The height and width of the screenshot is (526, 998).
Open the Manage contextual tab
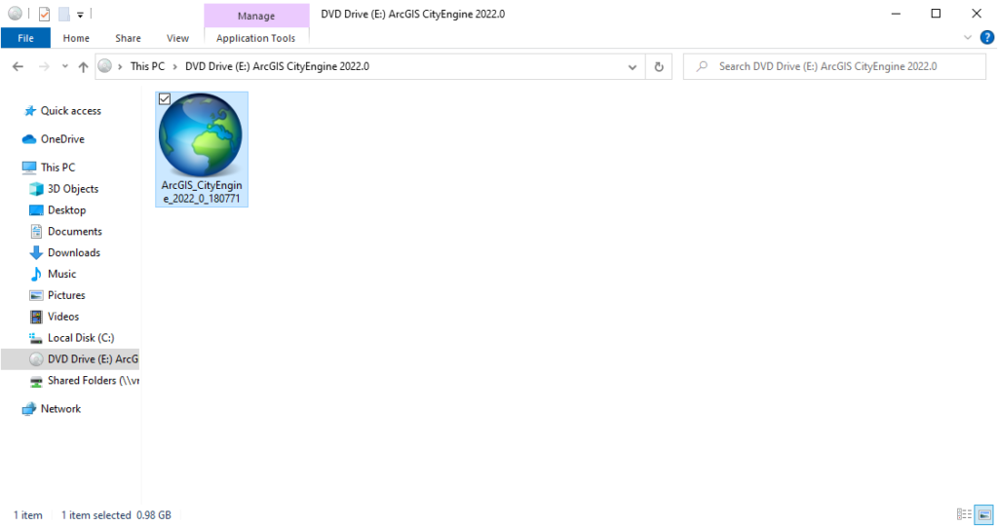pyautogui.click(x=256, y=16)
